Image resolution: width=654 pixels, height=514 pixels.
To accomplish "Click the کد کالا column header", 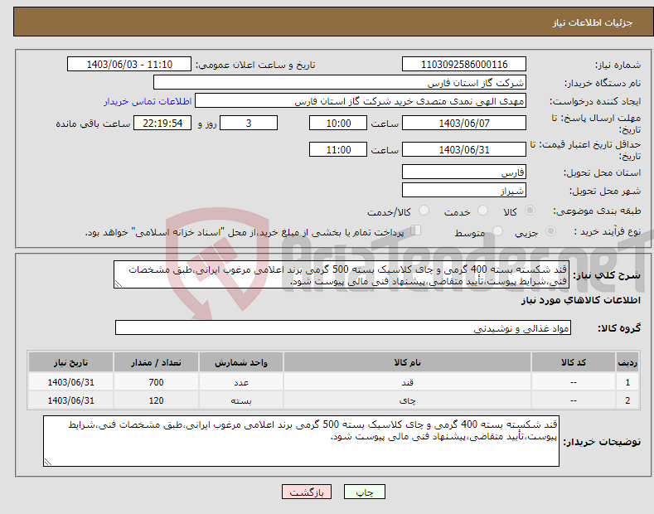I will [574, 362].
